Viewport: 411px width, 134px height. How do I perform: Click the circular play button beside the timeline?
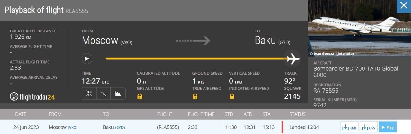pos(87,58)
